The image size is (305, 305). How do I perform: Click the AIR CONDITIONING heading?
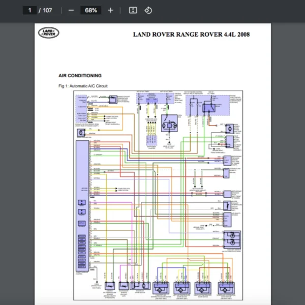(80, 75)
